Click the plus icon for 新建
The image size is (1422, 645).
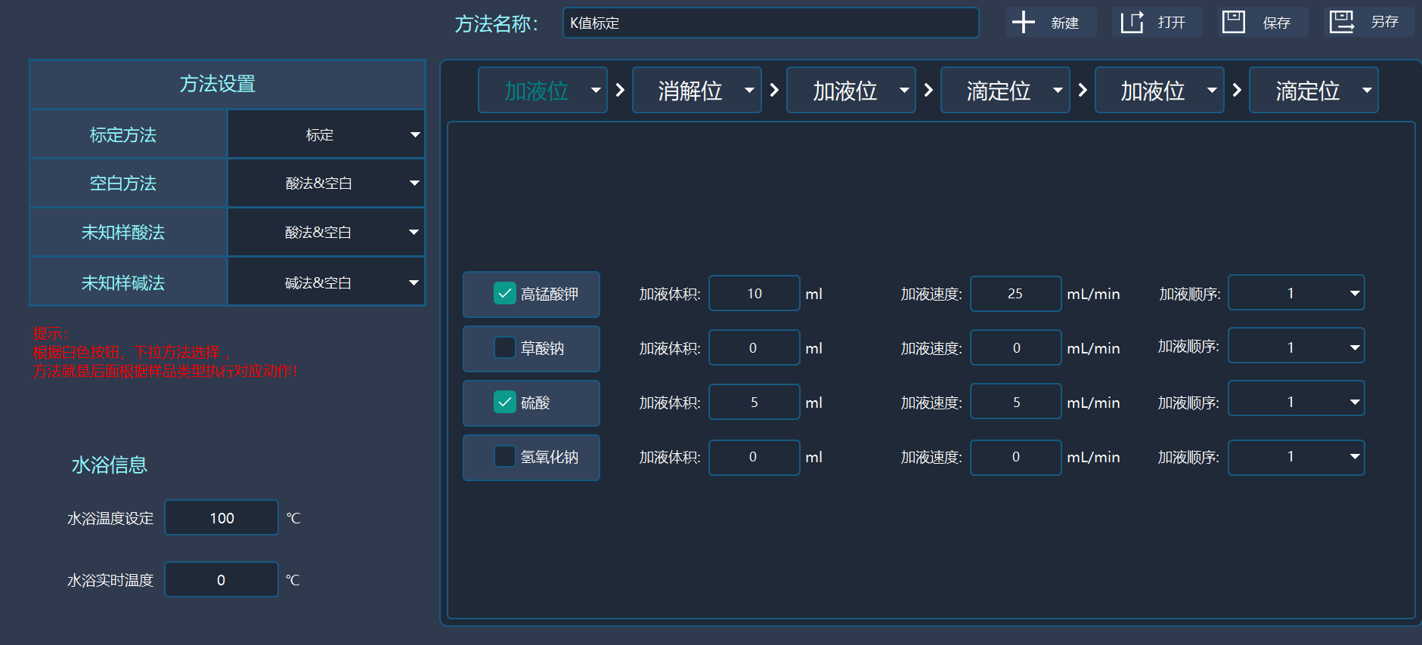click(1023, 23)
